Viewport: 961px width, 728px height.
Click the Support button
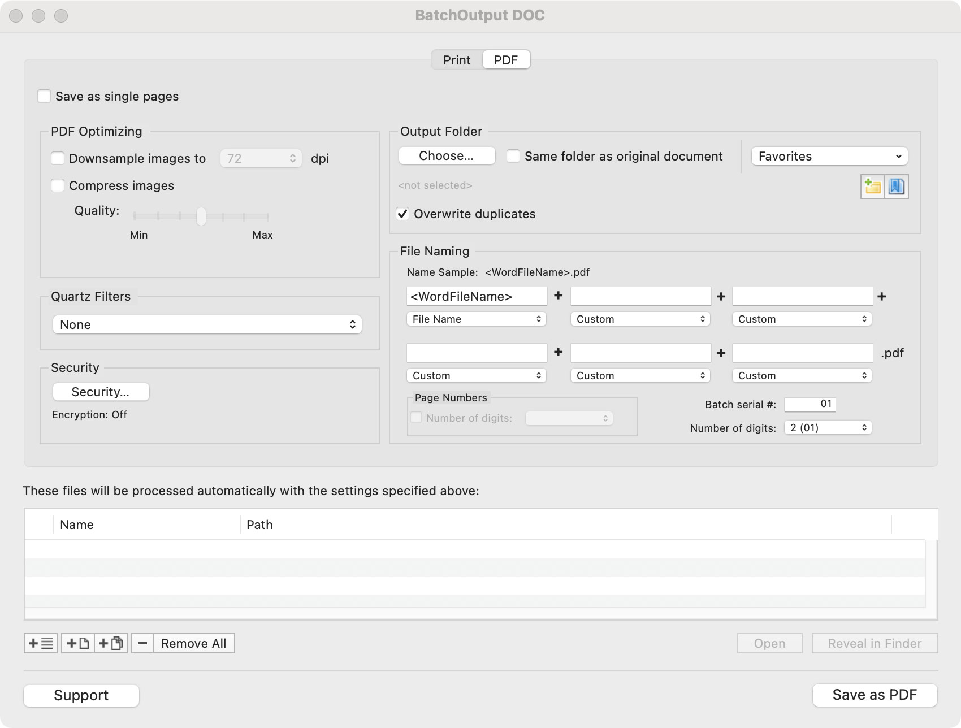tap(81, 695)
